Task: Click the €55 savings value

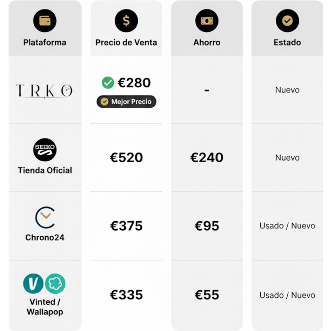Action: [x=207, y=295]
